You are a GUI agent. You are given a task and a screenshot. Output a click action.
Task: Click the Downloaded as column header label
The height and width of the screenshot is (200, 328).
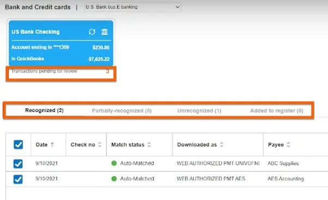tap(197, 145)
